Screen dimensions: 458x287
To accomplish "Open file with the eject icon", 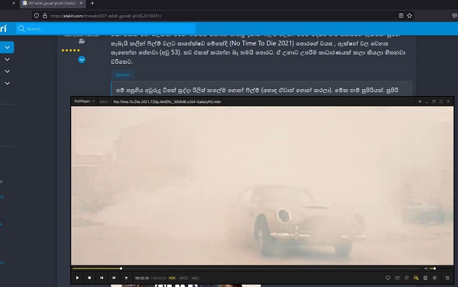I will pos(126,278).
